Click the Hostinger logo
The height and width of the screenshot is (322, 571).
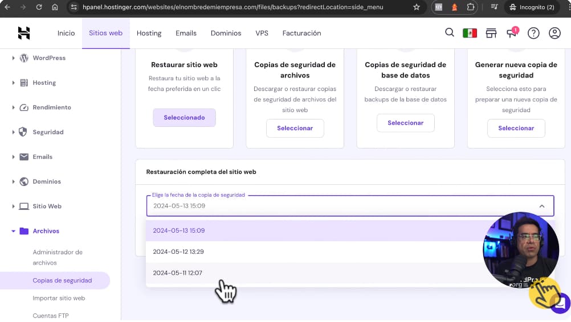pos(24,33)
